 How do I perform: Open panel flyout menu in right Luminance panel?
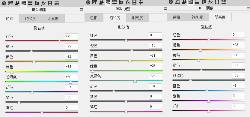click(248, 8)
